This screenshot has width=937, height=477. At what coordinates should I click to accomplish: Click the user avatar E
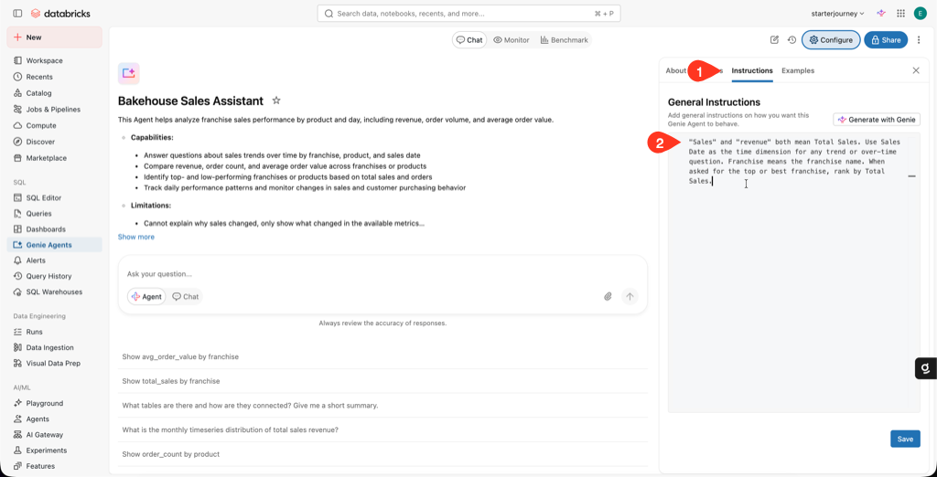[921, 13]
